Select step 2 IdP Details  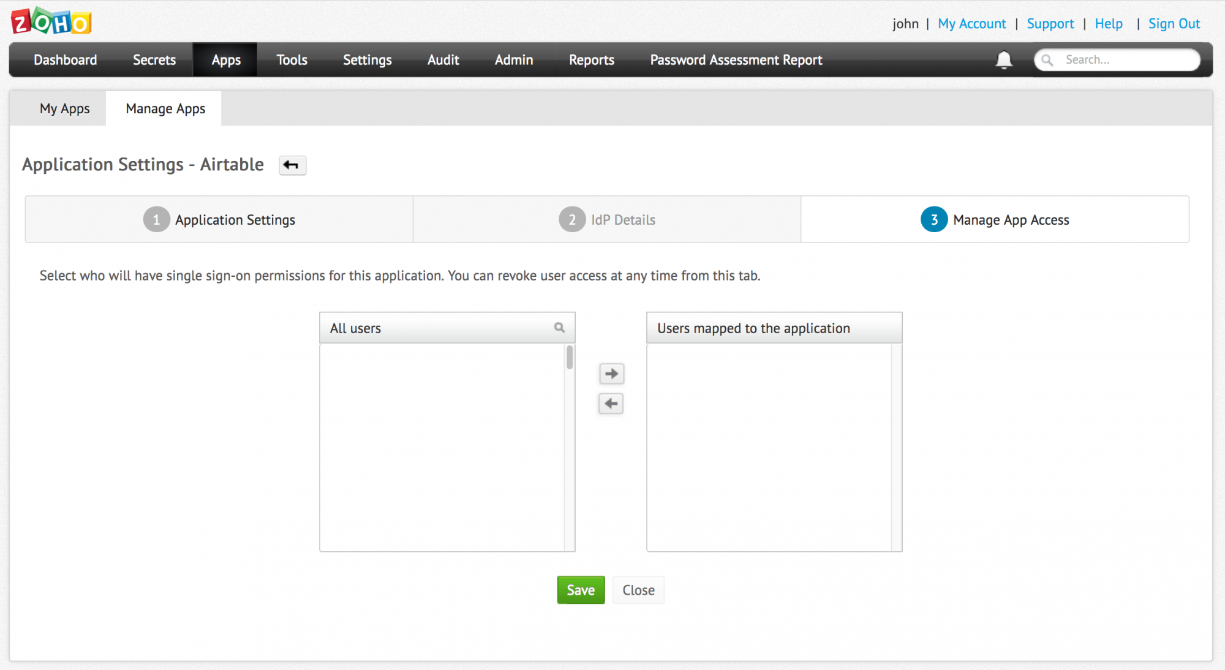coord(607,220)
